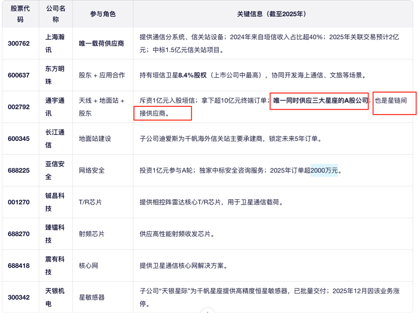
Task: Click bold text 8.4%股权
Action: [x=192, y=75]
